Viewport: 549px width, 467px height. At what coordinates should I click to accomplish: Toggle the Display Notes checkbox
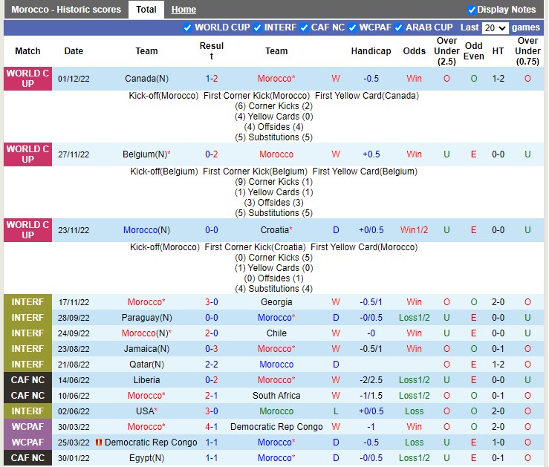(x=472, y=10)
